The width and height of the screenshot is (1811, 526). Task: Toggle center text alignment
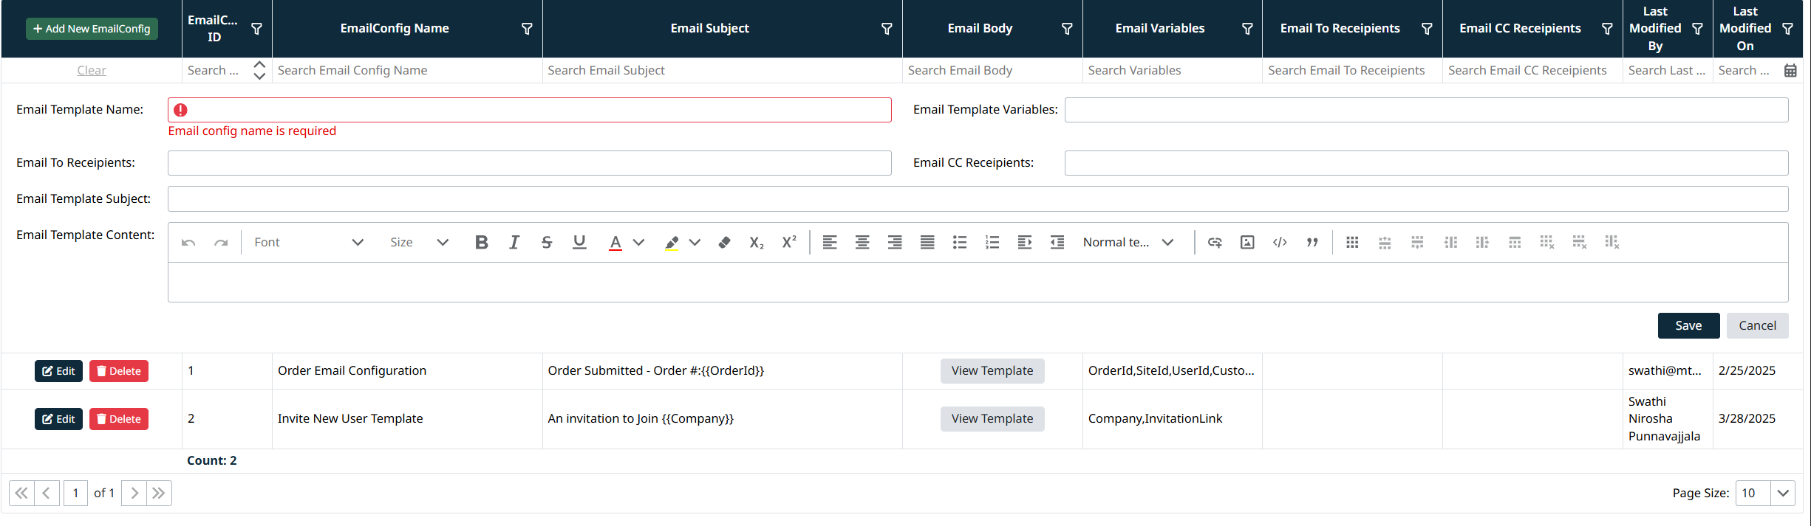point(862,242)
